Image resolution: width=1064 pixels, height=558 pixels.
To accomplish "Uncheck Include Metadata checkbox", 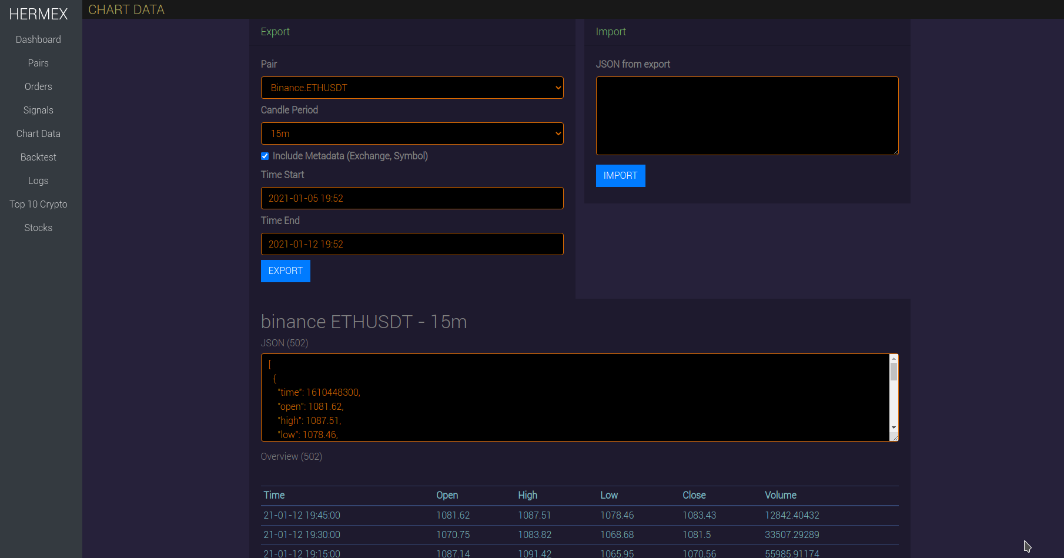I will [x=265, y=156].
